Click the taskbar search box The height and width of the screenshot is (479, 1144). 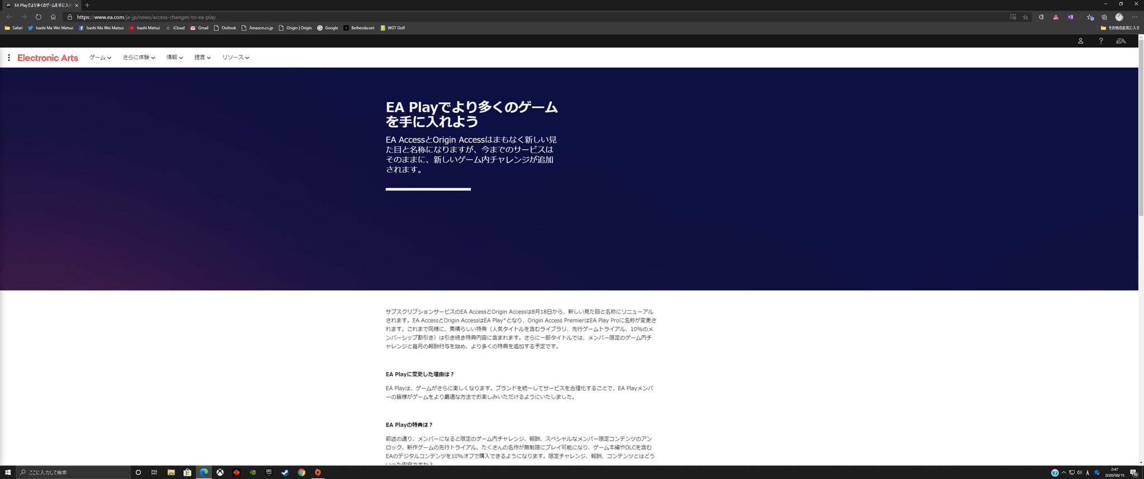(73, 472)
